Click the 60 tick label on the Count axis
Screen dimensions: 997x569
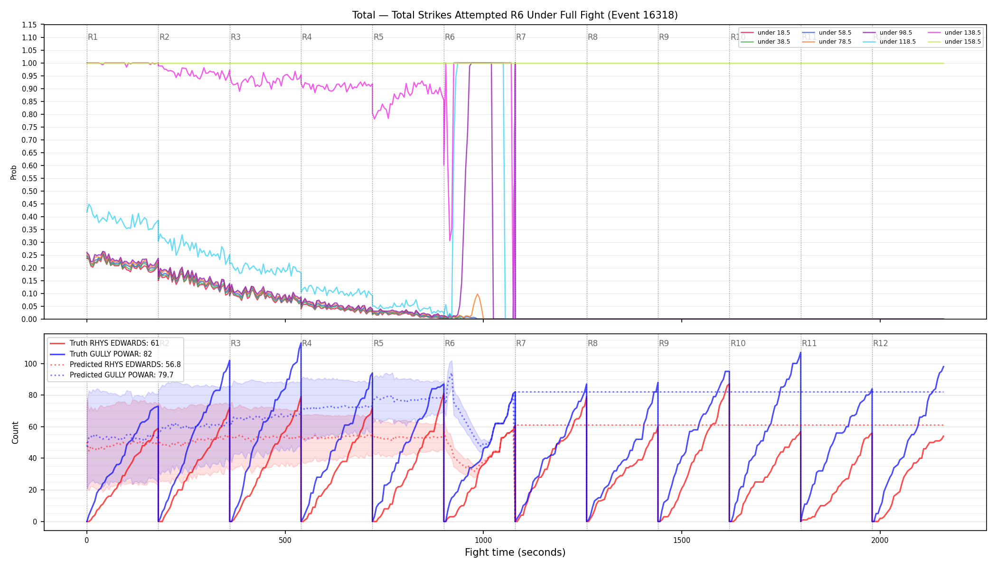pyautogui.click(x=33, y=427)
